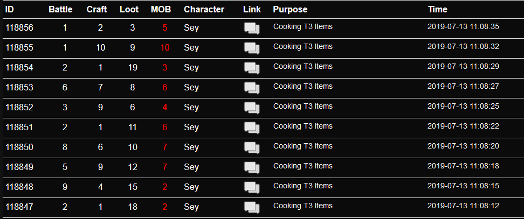Select the Purpose column header
The height and width of the screenshot is (219, 524).
[x=290, y=10]
